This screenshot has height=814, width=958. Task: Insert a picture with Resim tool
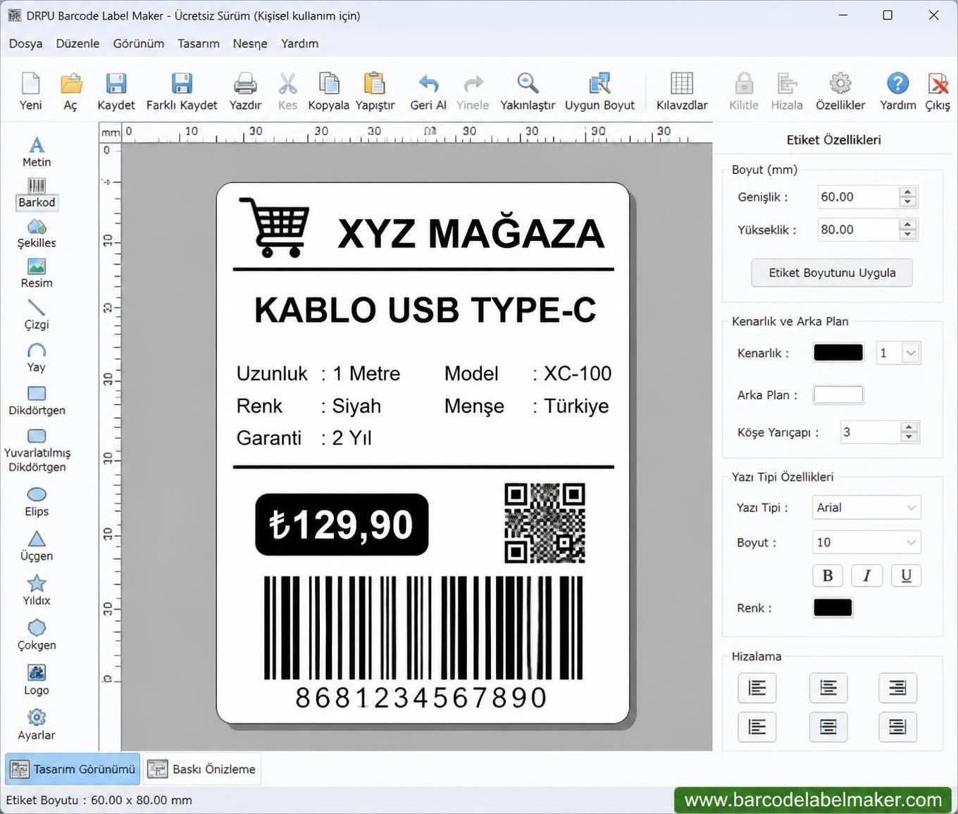pos(37,274)
